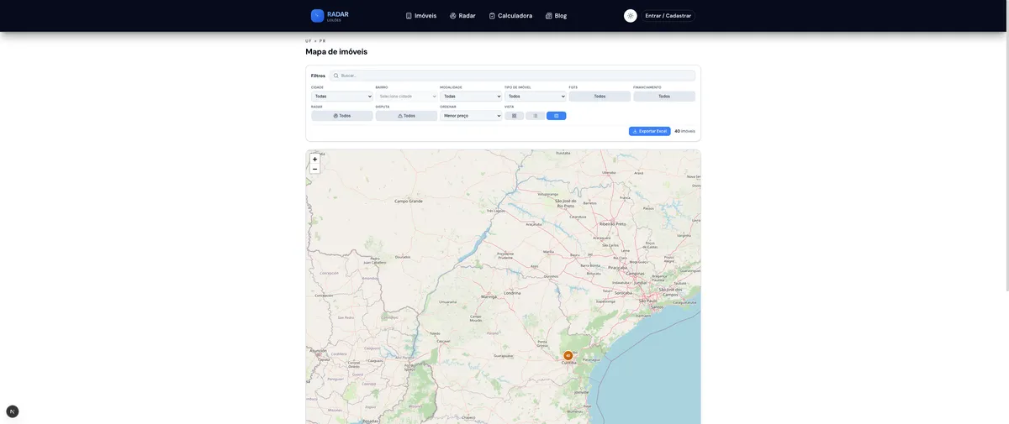Viewport: 1009px width, 424px height.
Task: Click the orange cluster marker near Curitiba
Action: coord(568,356)
